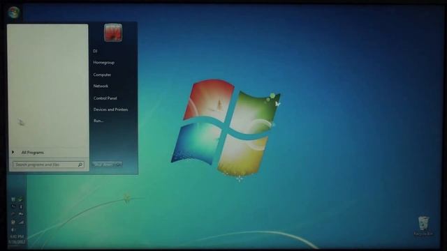Open the DJ user folder
447x251 pixels.
[x=95, y=51]
